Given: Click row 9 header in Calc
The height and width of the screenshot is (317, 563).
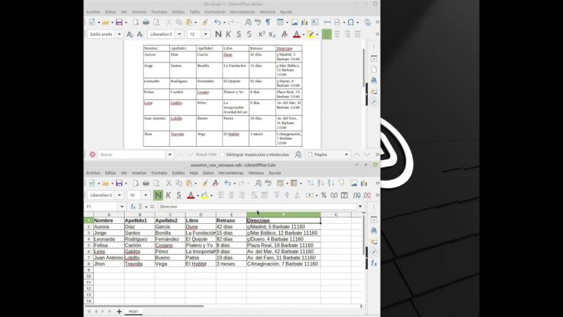Looking at the screenshot, I should tap(88, 270).
